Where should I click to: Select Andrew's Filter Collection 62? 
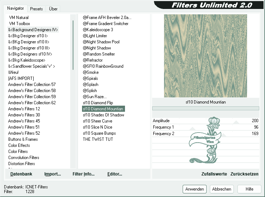point(32,103)
